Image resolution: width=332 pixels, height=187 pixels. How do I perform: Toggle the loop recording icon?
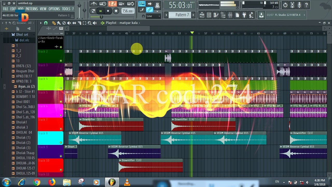131,4
